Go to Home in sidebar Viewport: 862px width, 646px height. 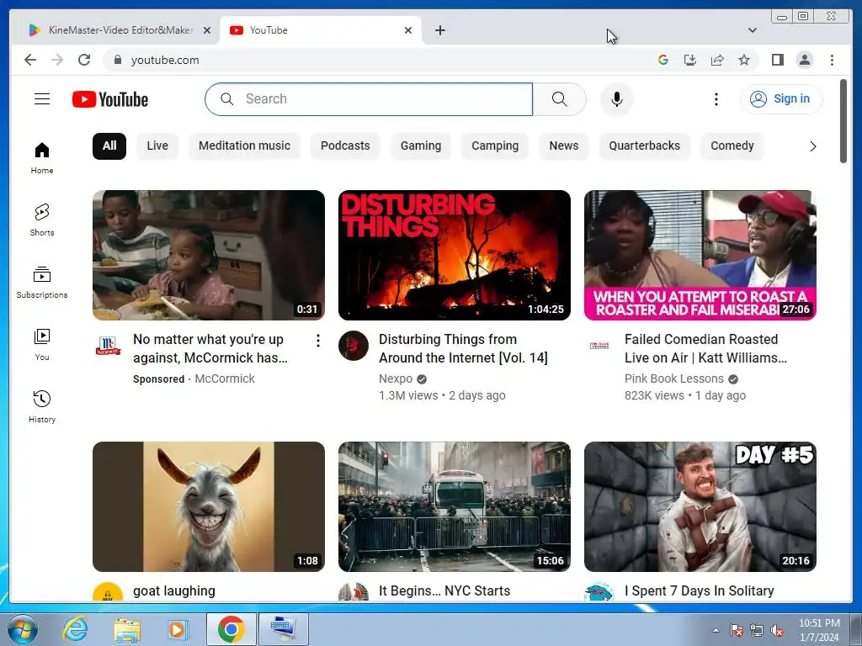[x=42, y=157]
